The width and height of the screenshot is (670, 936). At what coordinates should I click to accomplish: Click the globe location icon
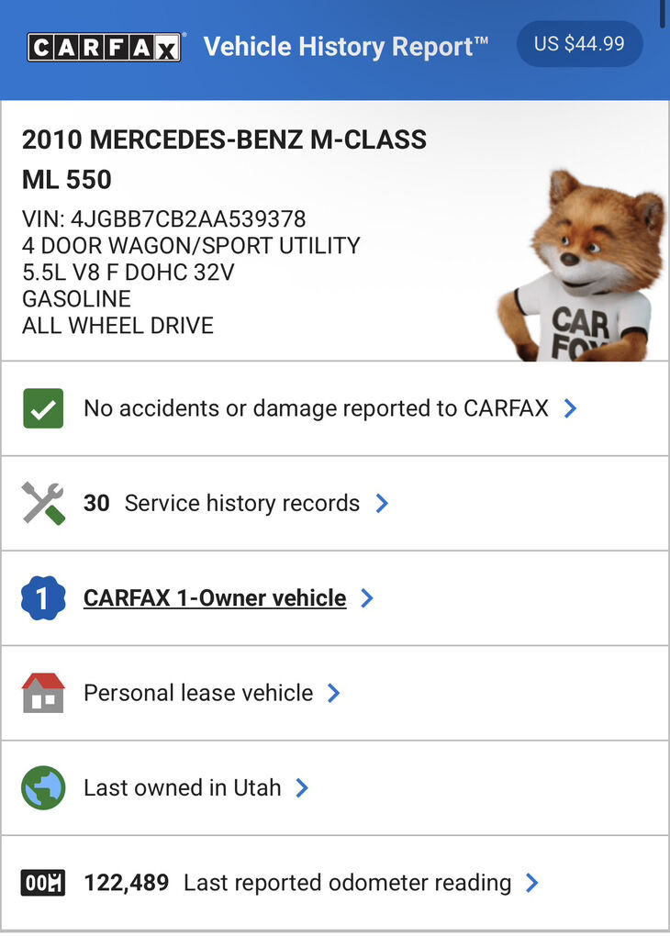coord(43,787)
